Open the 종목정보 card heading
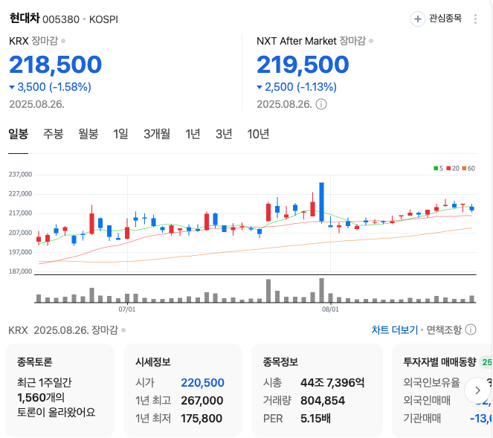 pyautogui.click(x=281, y=362)
